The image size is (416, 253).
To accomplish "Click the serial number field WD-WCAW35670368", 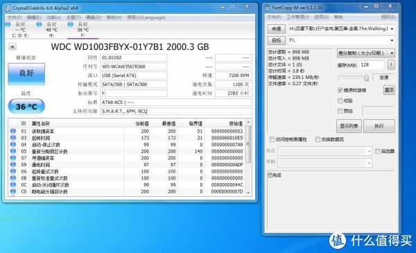I will (x=133, y=67).
